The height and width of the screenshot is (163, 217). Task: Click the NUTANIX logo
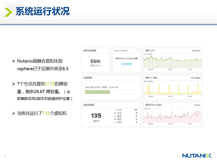coord(197,156)
